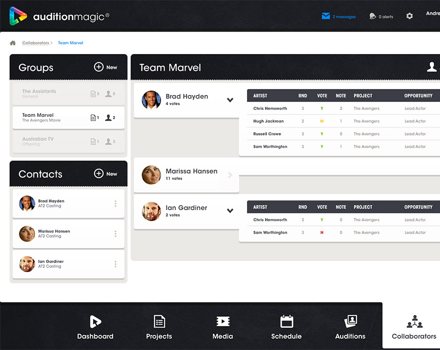Go to the Schedule tab
Screen dimensions: 440x350
[286, 327]
